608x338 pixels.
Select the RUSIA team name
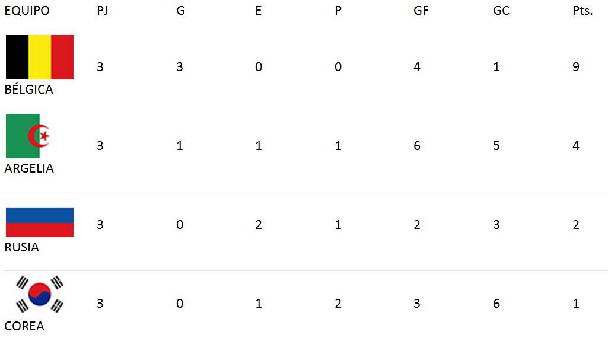click(x=22, y=247)
